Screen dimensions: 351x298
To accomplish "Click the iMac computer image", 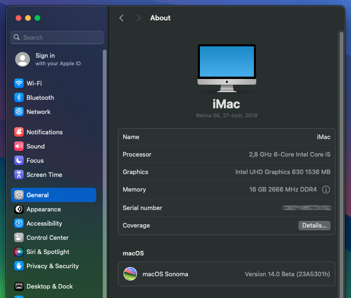I will tap(226, 68).
